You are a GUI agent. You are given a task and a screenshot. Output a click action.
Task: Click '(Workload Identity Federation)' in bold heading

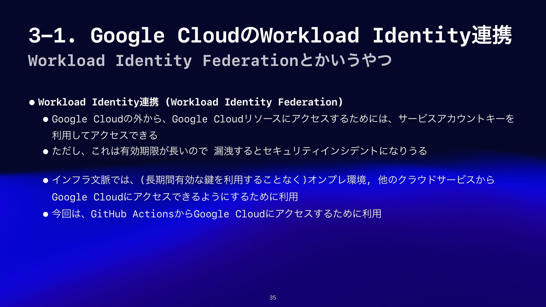coord(254,102)
